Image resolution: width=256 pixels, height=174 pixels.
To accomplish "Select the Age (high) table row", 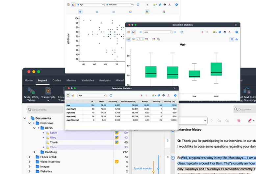I will pyautogui.click(x=122, y=109).
